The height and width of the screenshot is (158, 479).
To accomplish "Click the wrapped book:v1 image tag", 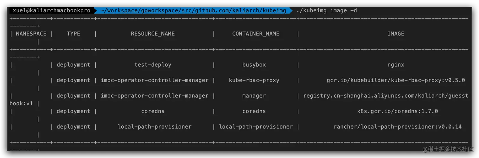I will pyautogui.click(x=21, y=103).
